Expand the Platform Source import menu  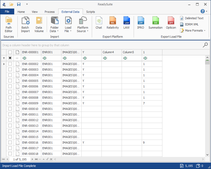click(x=83, y=24)
